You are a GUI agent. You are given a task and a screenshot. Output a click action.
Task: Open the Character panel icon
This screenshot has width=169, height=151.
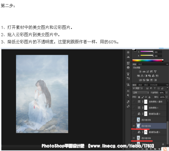tap(128, 91)
